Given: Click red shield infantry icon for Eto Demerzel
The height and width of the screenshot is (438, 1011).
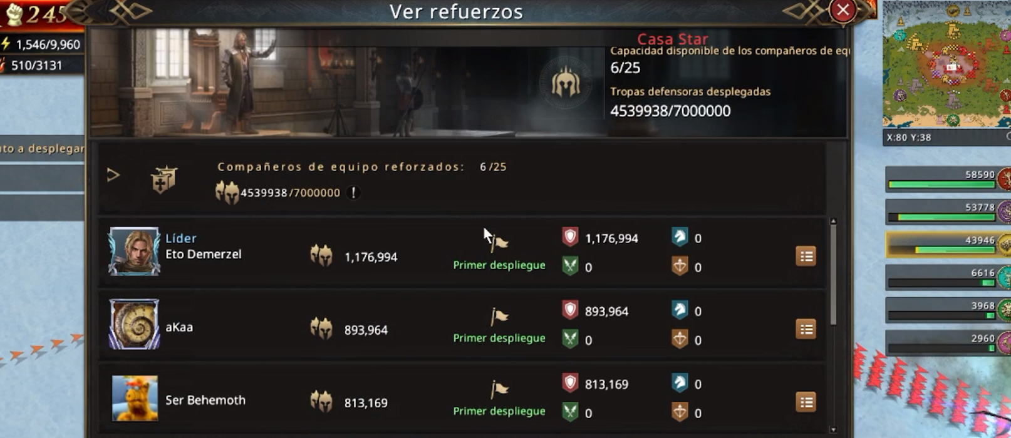Looking at the screenshot, I should click(570, 237).
